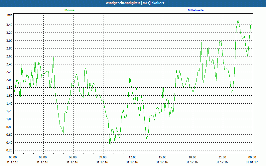Click the 18:00 time label
The height and width of the screenshot is (166, 266).
pos(193,157)
